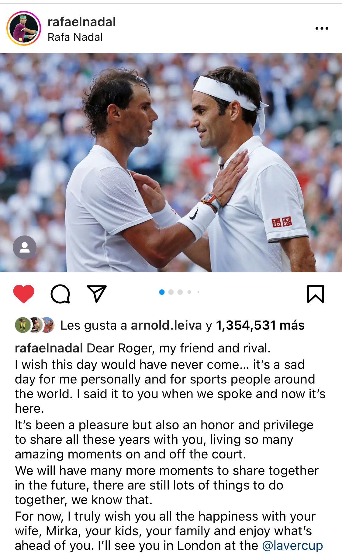Open first liker avatar thumbnail
The image size is (342, 555).
(x=22, y=325)
